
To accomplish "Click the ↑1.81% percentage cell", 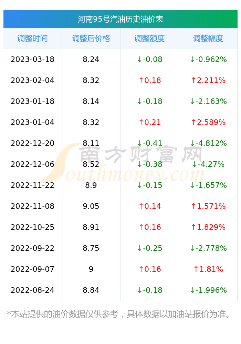I will coord(208,269).
